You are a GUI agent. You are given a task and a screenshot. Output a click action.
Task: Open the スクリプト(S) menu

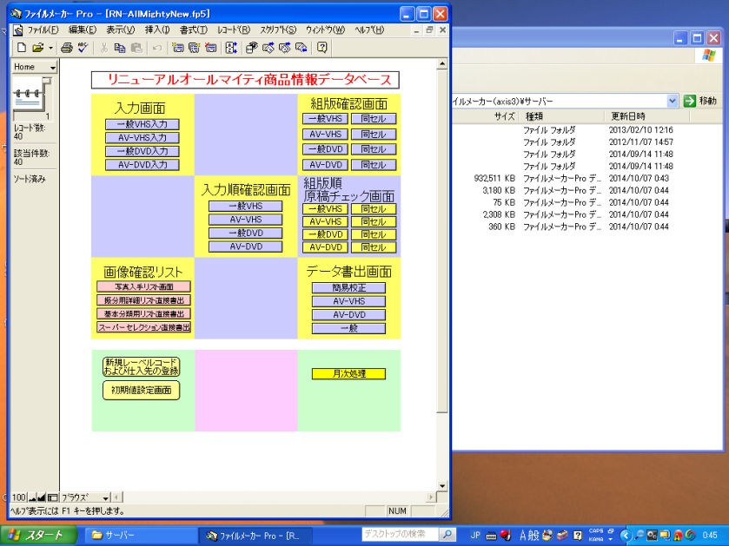coord(278,30)
